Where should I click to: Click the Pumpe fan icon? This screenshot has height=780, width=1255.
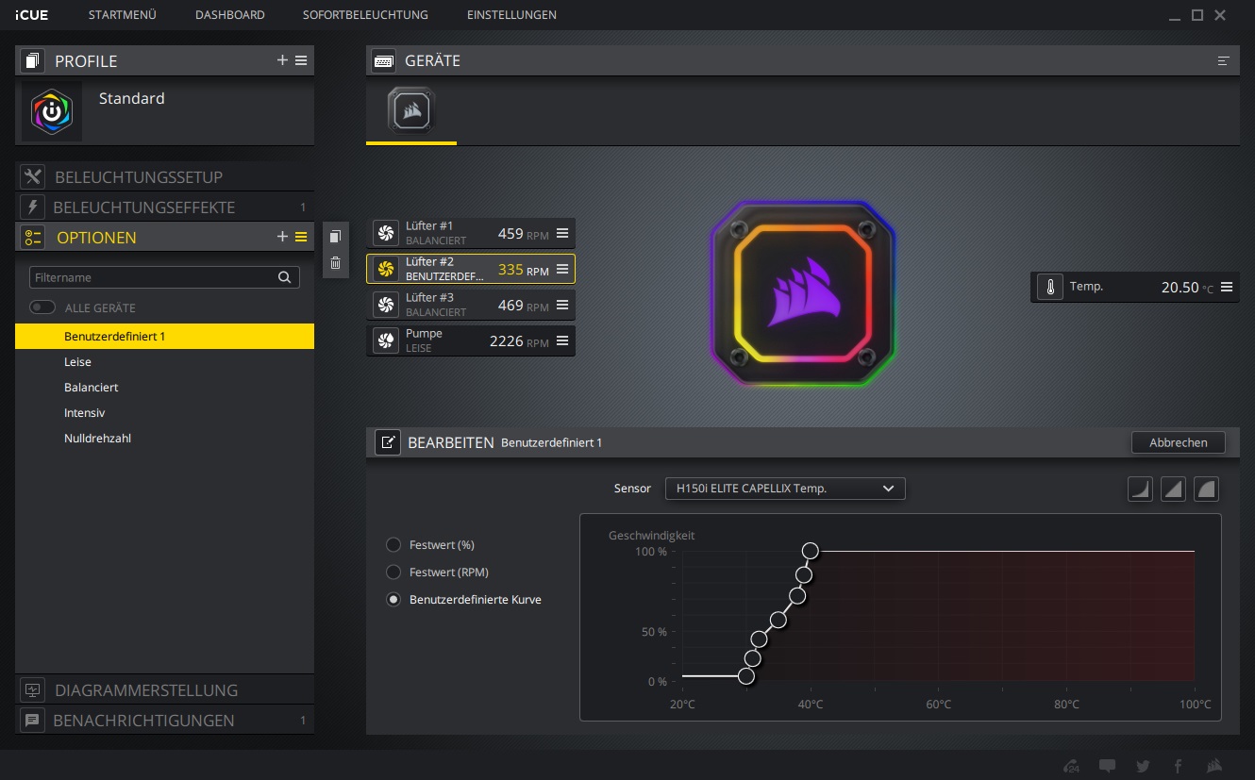click(385, 340)
